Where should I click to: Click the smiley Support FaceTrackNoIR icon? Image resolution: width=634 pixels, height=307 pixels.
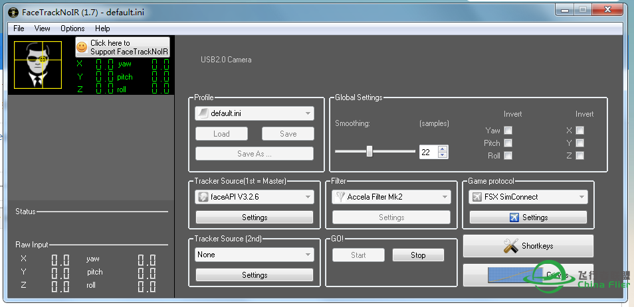point(82,47)
